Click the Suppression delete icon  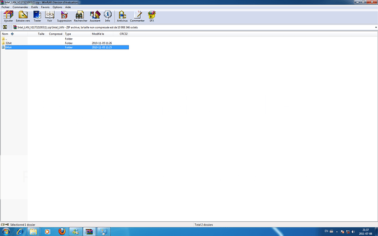point(64,16)
